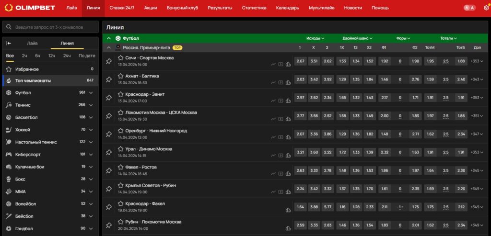The image size is (491, 236).
Task: Collapse the Футбол section chevron
Action: click(109, 38)
